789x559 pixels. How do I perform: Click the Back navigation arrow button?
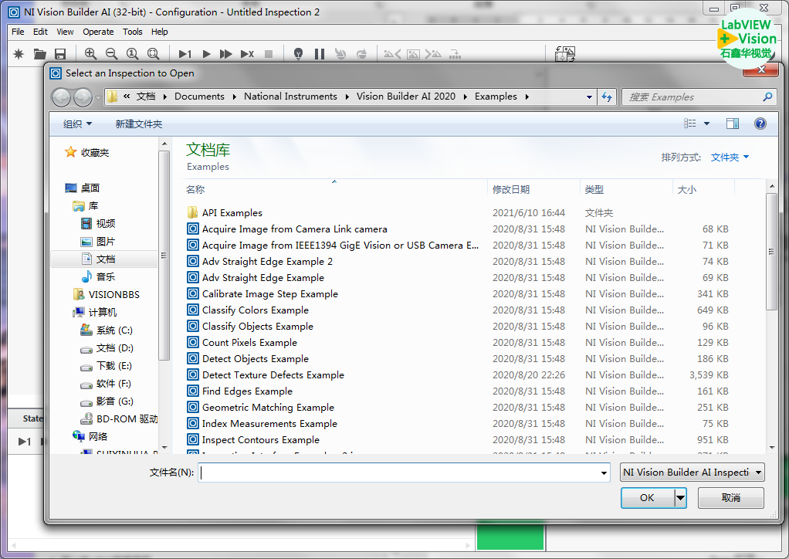coord(62,97)
